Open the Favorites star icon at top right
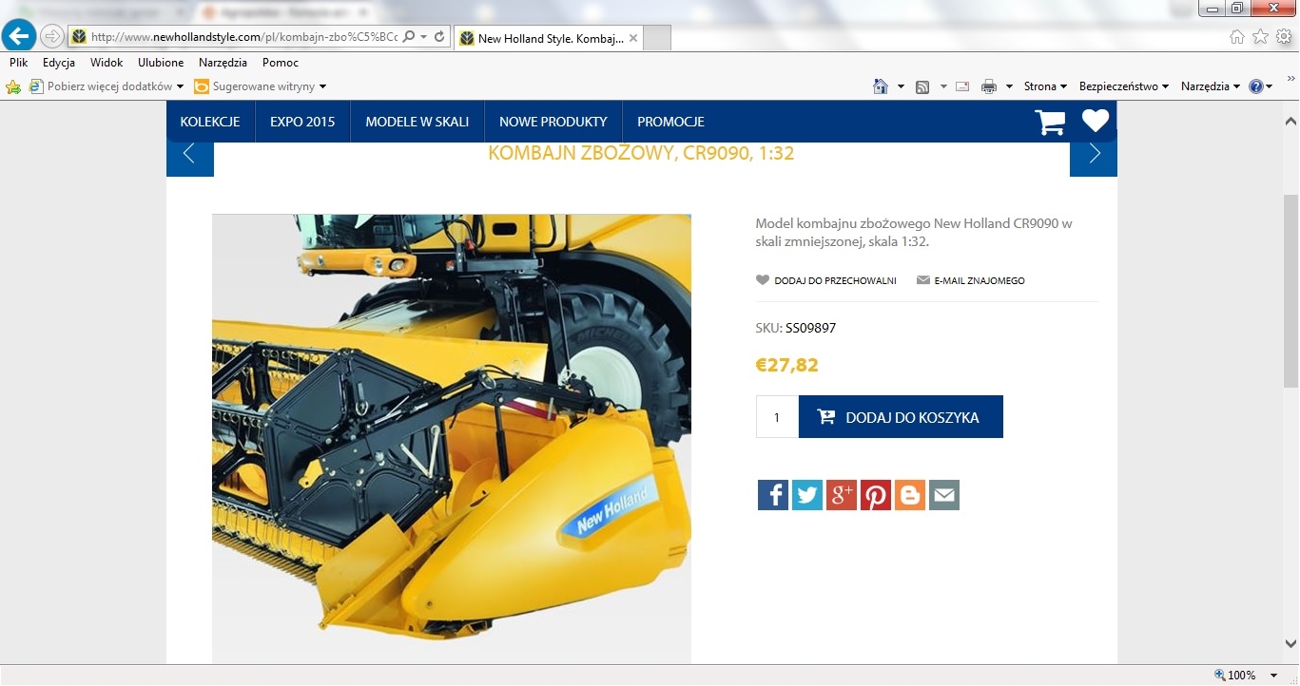The height and width of the screenshot is (686, 1300). 1260,37
